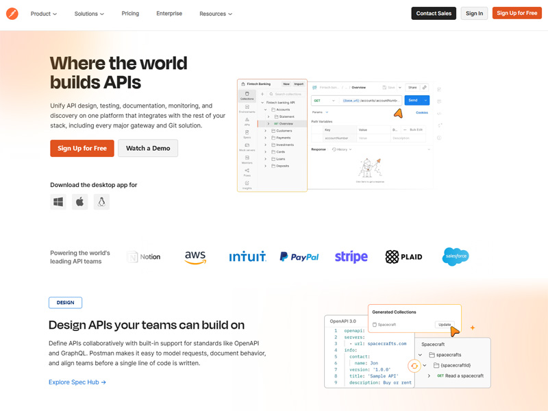The image size is (548, 411).
Task: Click the Postman logo icon
Action: coord(12,13)
